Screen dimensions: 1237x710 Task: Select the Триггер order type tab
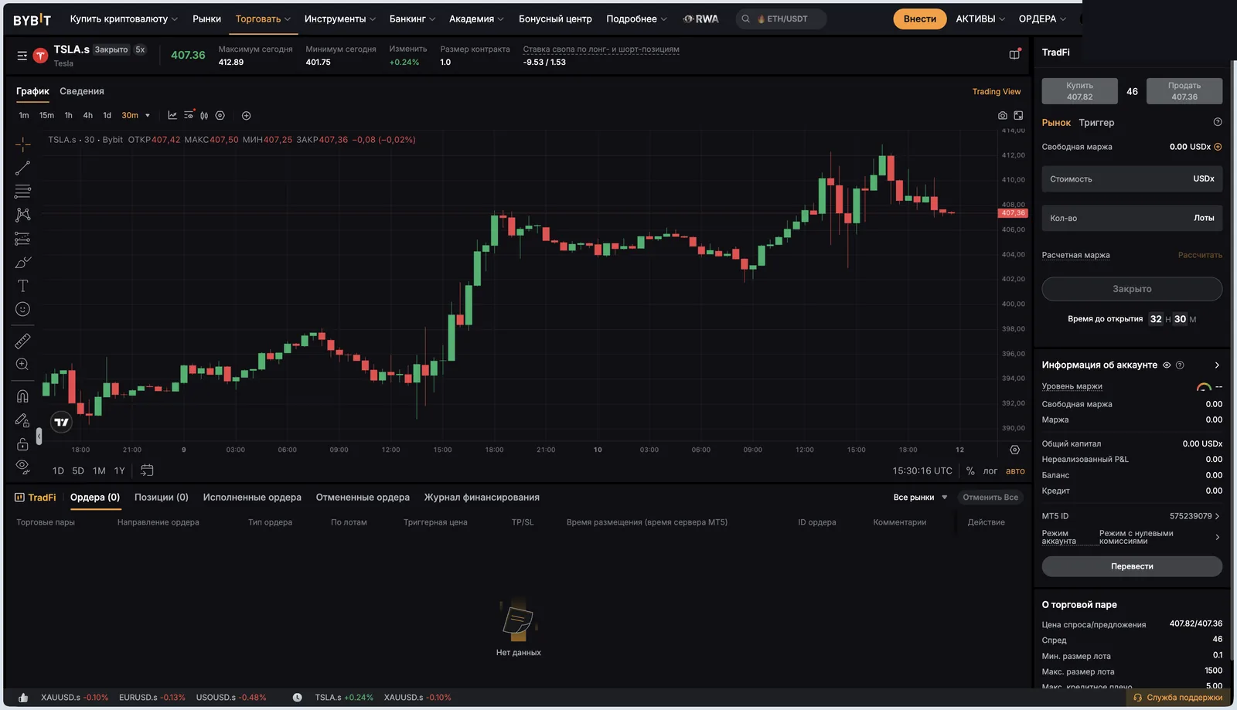coord(1096,123)
